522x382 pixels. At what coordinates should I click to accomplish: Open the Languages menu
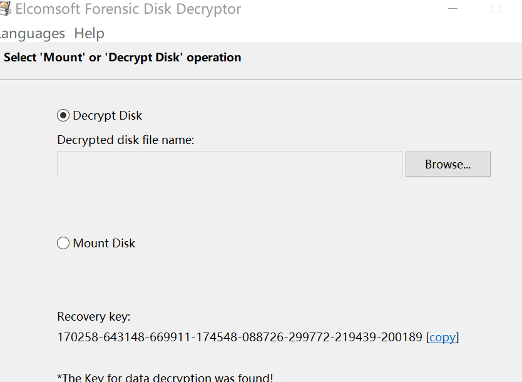click(31, 33)
